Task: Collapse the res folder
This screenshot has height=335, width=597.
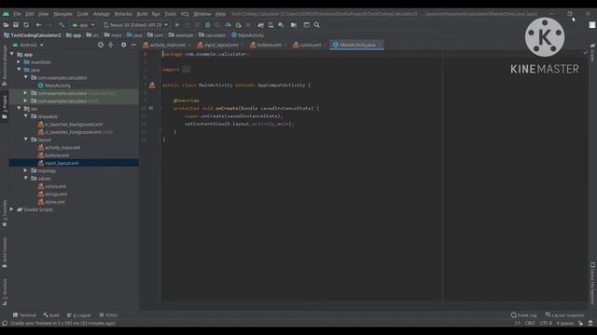Action: [19, 109]
